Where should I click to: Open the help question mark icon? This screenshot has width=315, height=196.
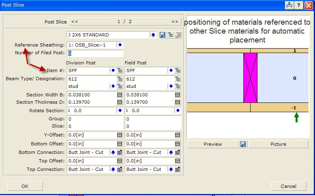[299, 5]
